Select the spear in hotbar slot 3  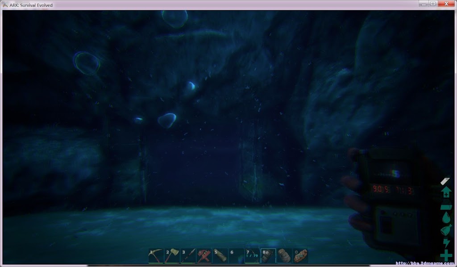tap(188, 256)
